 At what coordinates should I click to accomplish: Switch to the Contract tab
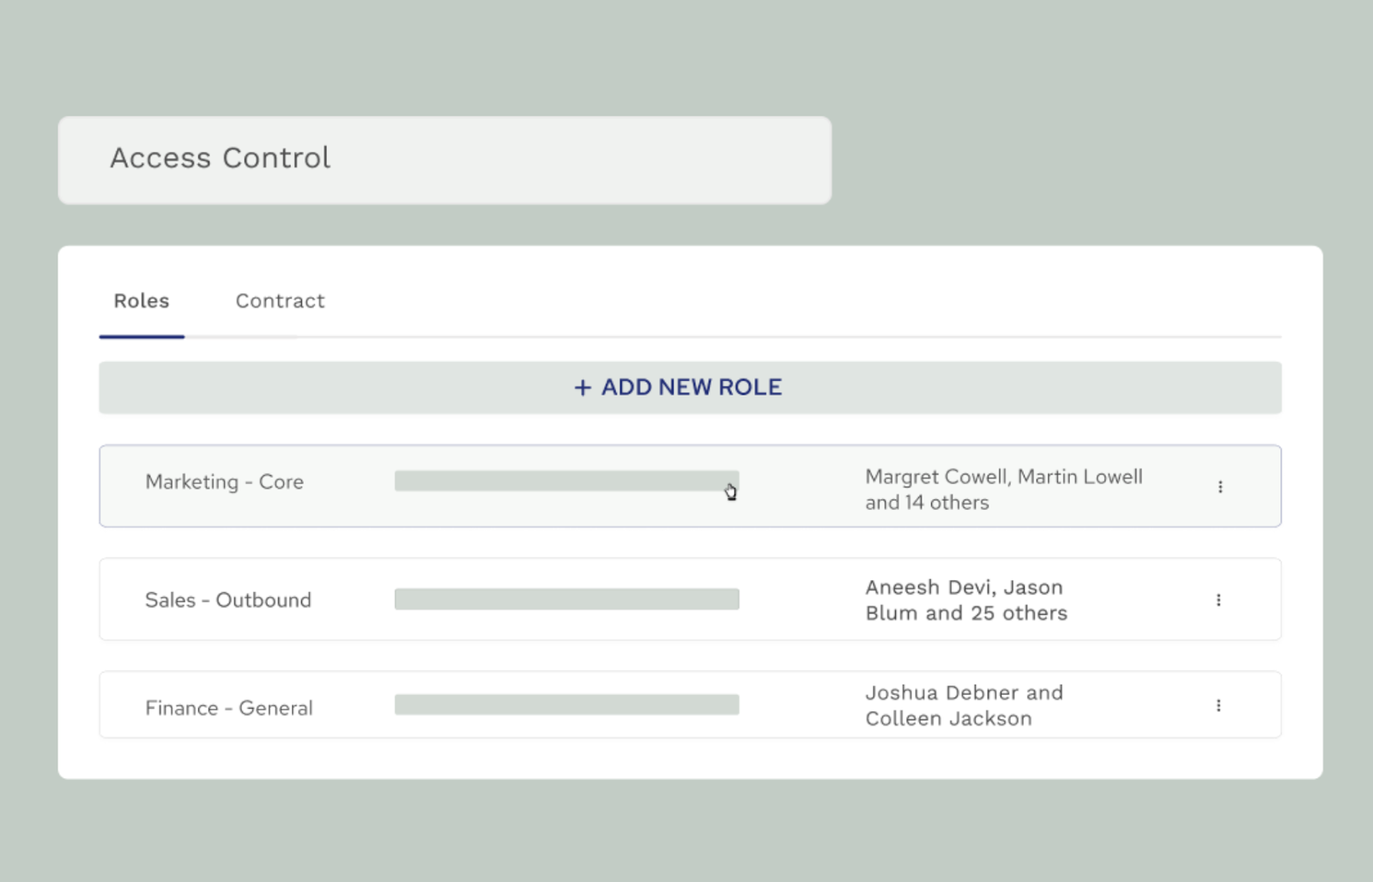pos(280,301)
